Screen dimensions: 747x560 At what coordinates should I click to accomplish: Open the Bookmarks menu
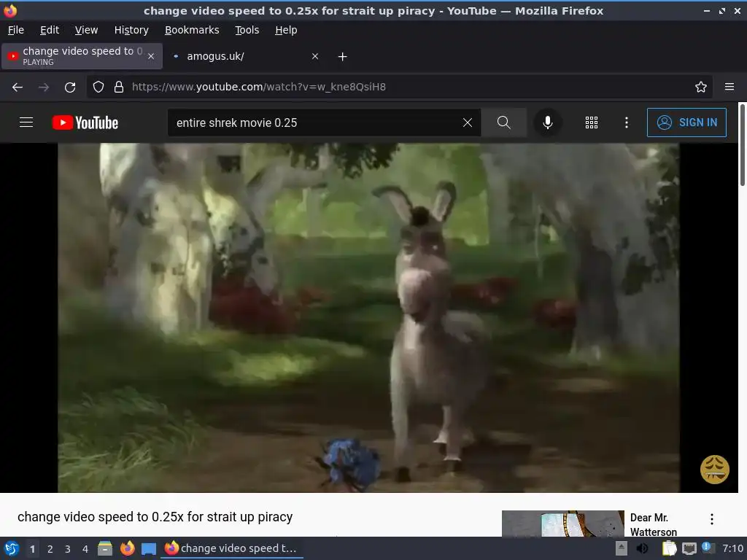point(192,30)
